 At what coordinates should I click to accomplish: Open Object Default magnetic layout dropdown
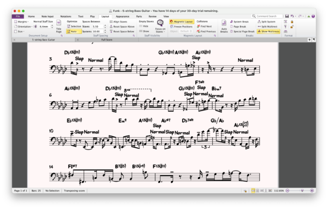186,31
